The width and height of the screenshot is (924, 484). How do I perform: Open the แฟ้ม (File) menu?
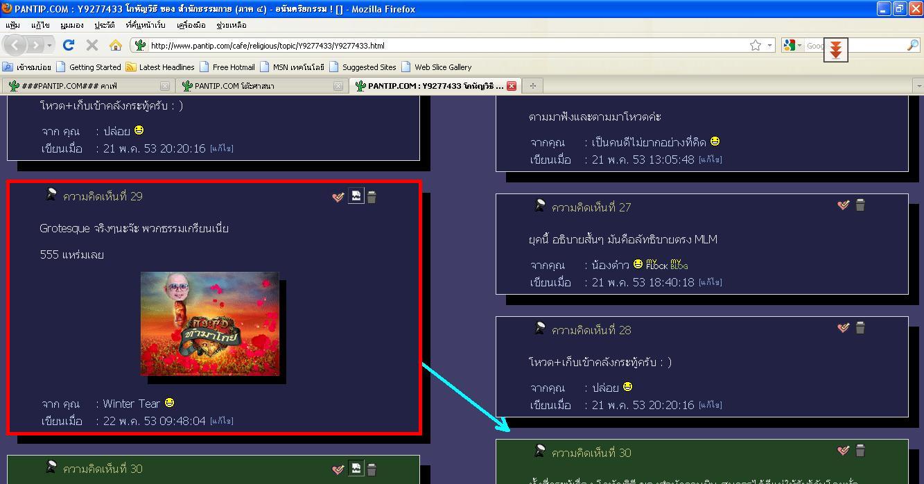click(12, 25)
